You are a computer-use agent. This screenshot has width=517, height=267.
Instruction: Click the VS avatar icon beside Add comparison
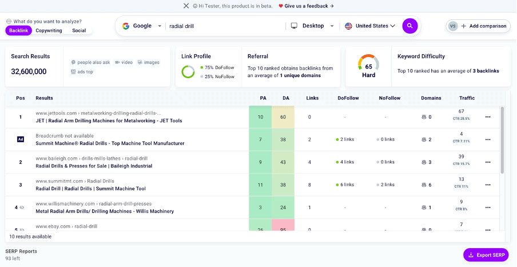point(453,26)
